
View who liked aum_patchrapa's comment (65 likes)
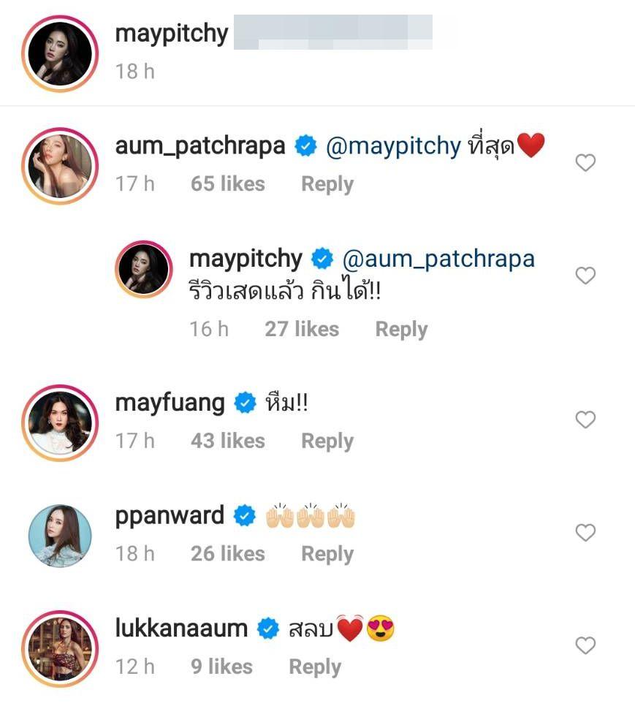[x=227, y=183]
